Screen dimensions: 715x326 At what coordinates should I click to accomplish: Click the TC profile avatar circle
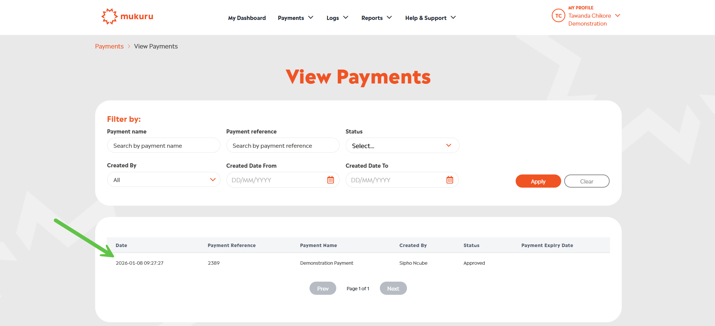pyautogui.click(x=558, y=16)
